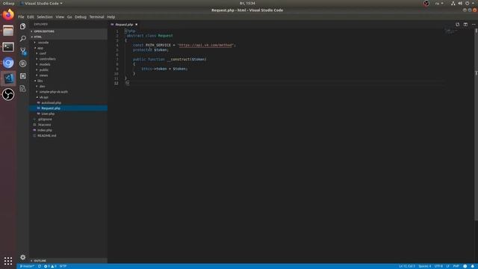Open the Go menu
The width and height of the screenshot is (478, 269).
click(x=69, y=17)
